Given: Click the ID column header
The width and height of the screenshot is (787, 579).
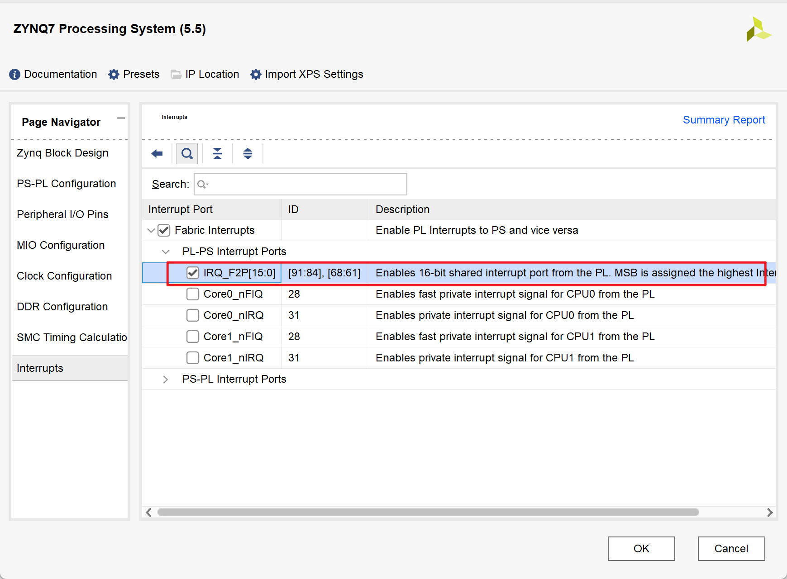Looking at the screenshot, I should [x=325, y=209].
